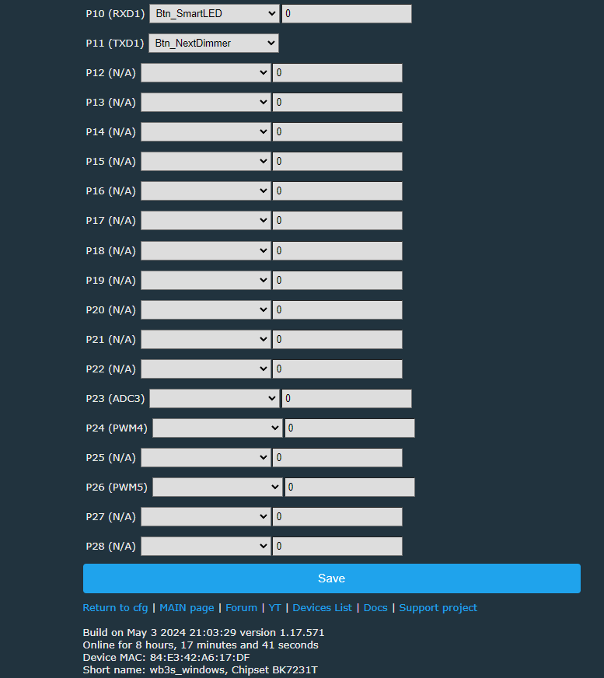604x678 pixels.
Task: Follow the Return to cfg link
Action: point(116,608)
